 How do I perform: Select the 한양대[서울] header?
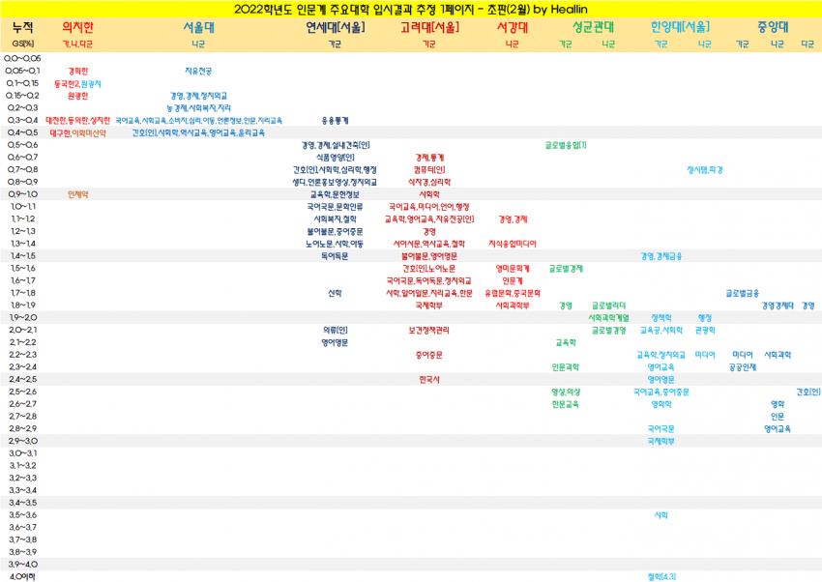point(680,28)
